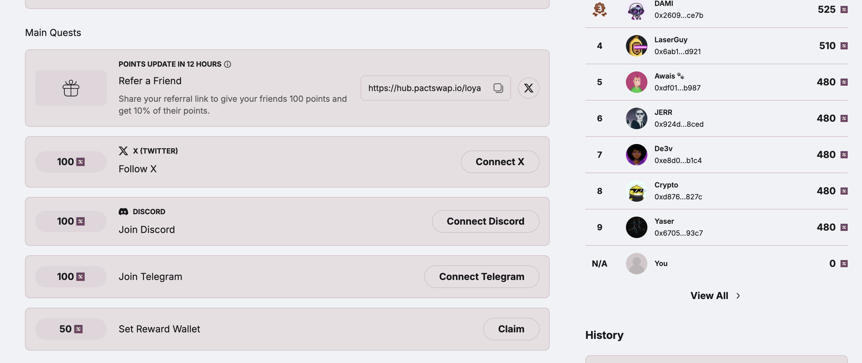Open the info tooltip beside POINTS UPDATE

tap(228, 64)
